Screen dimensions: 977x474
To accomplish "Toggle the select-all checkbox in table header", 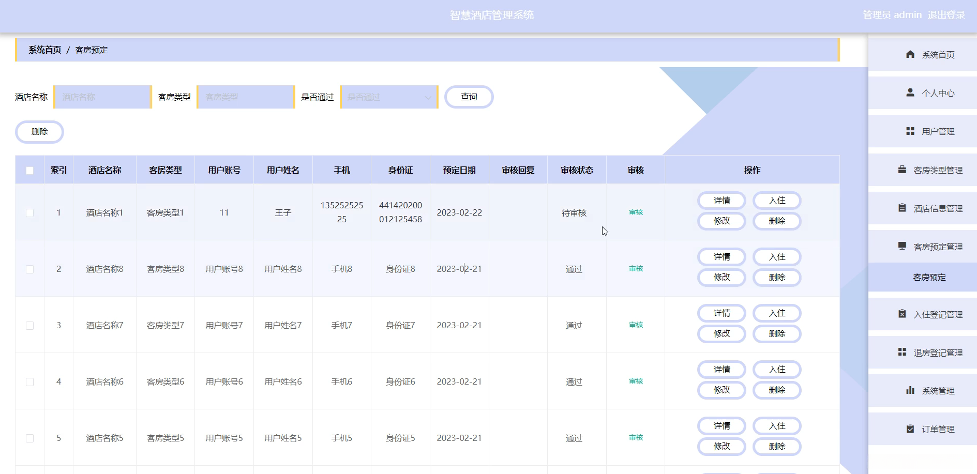I will click(30, 171).
